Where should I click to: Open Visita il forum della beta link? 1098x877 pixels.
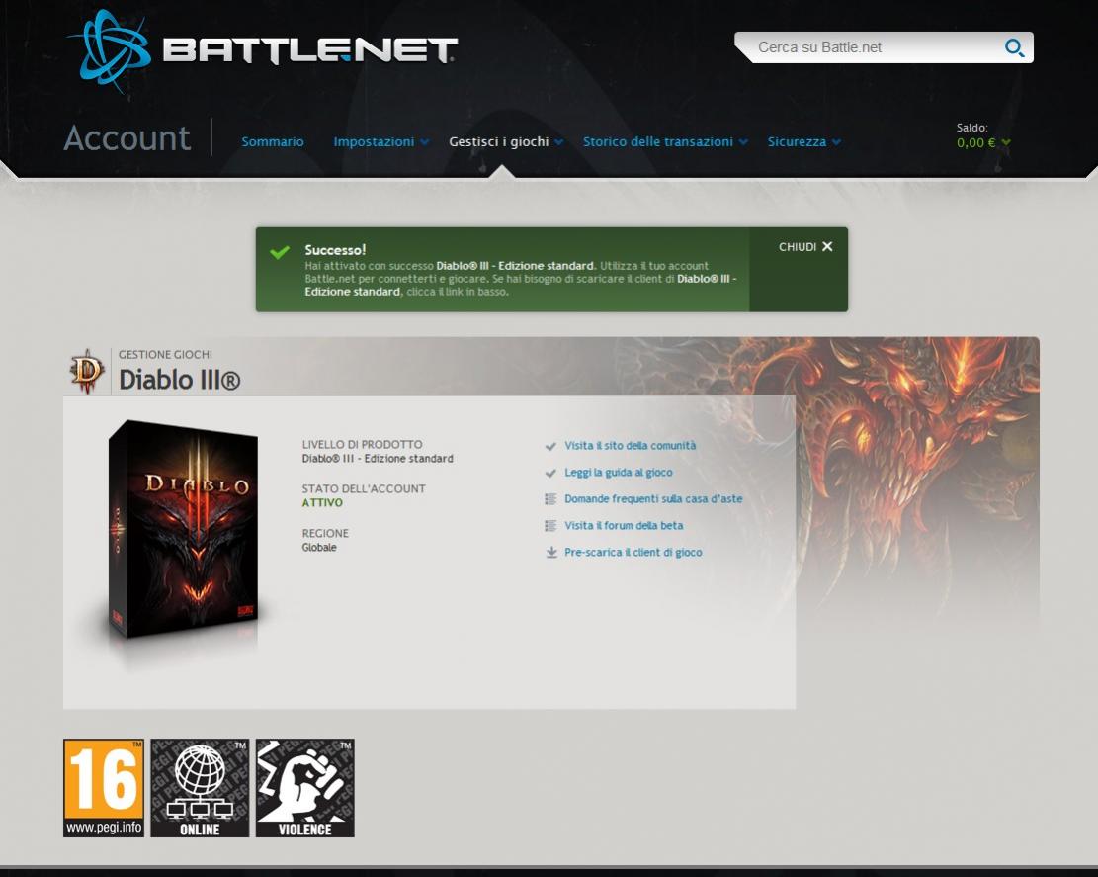tap(624, 525)
